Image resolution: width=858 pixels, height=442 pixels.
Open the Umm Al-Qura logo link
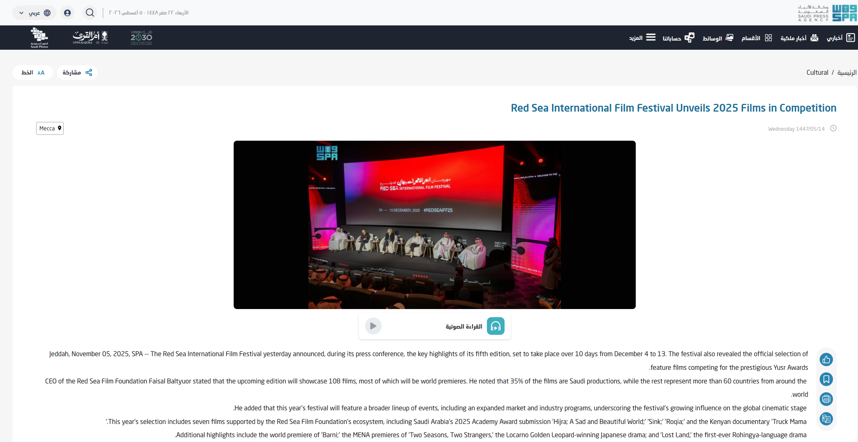pyautogui.click(x=90, y=38)
